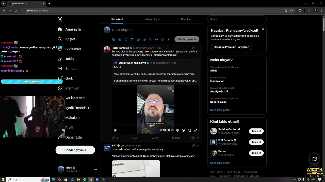Open more options for #füze trend
Image resolution: width=325 pixels, height=182 pixels.
pyautogui.click(x=262, y=68)
